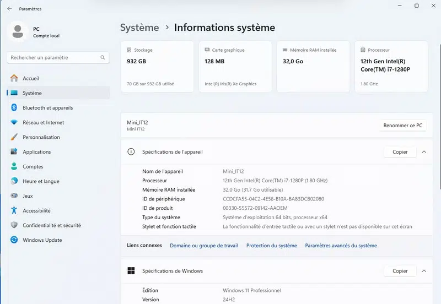Click Renommer ce PC button
The height and width of the screenshot is (304, 441).
click(x=403, y=126)
